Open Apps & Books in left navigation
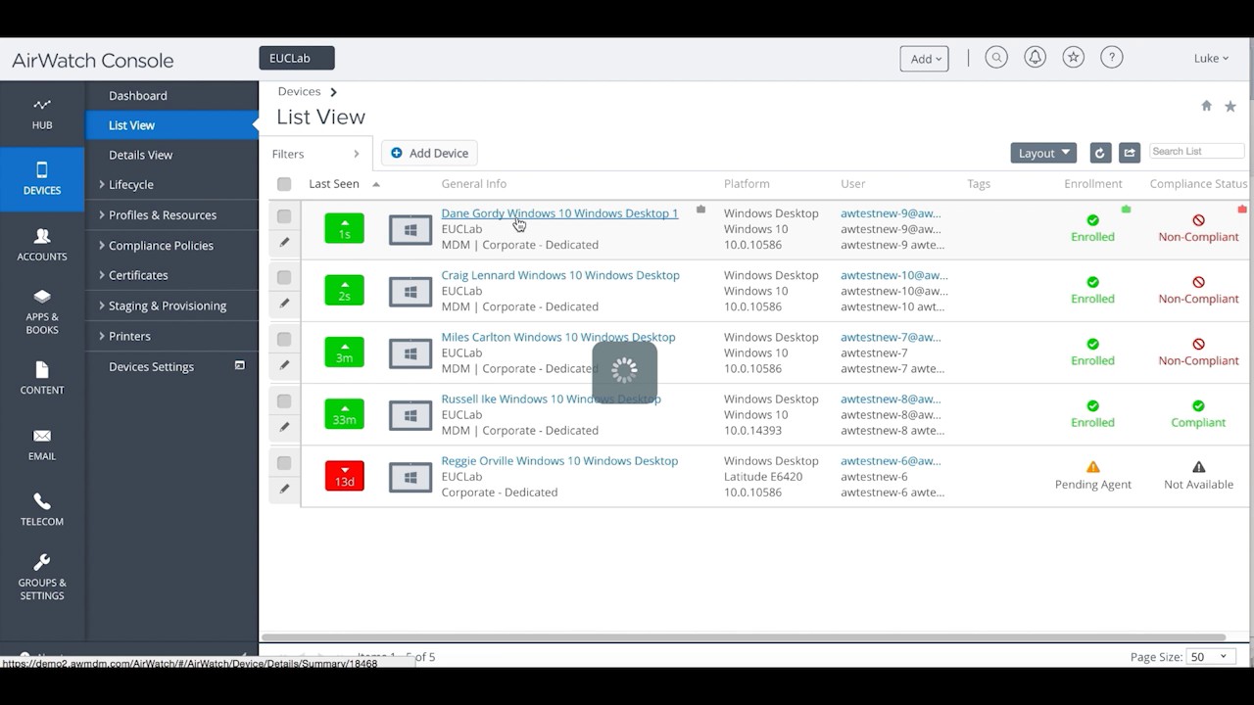The height and width of the screenshot is (705, 1254). tap(42, 310)
